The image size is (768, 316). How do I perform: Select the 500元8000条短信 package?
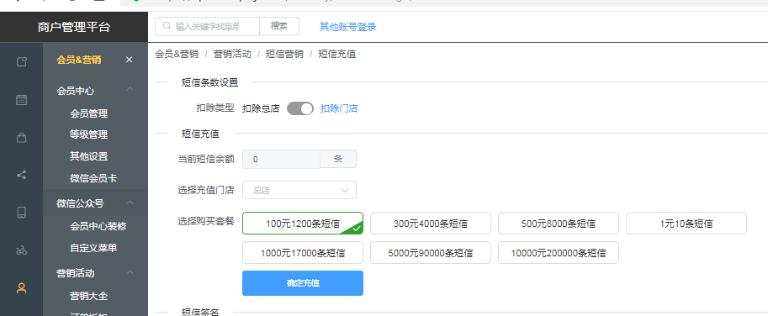tap(559, 224)
